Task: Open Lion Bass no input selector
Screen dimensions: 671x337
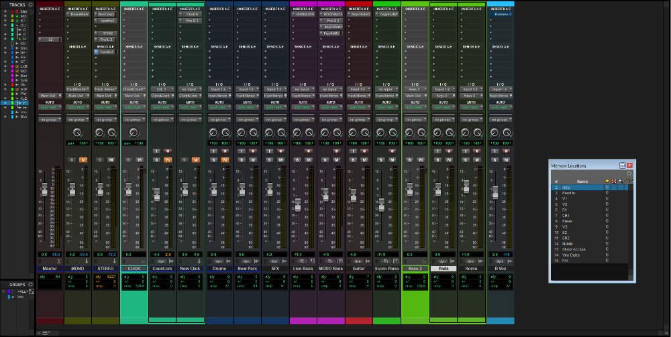Action: click(303, 89)
